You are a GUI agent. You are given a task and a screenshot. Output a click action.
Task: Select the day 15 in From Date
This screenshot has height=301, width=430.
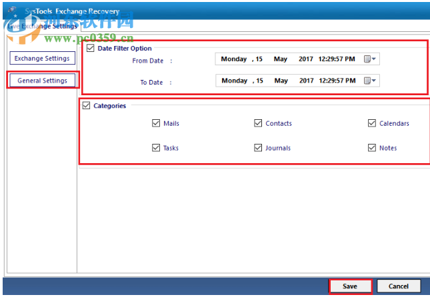click(259, 59)
